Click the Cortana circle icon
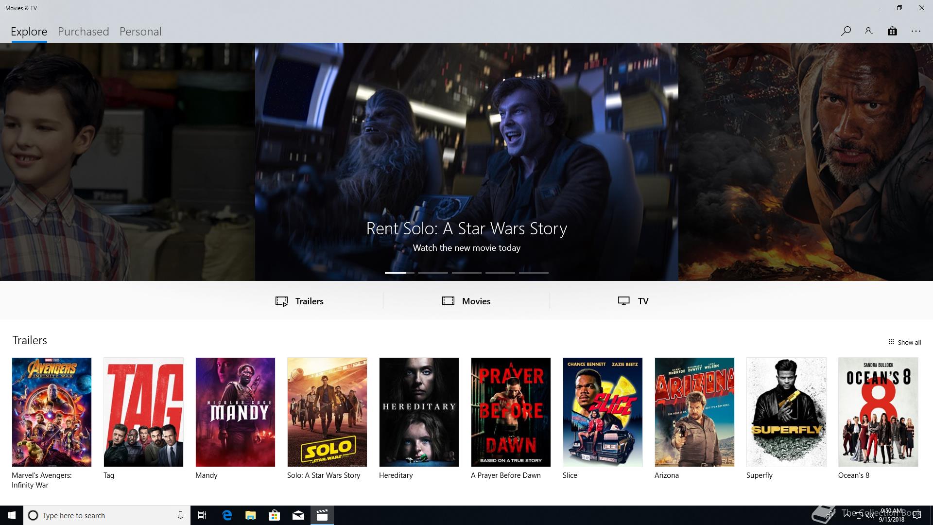 click(x=33, y=515)
